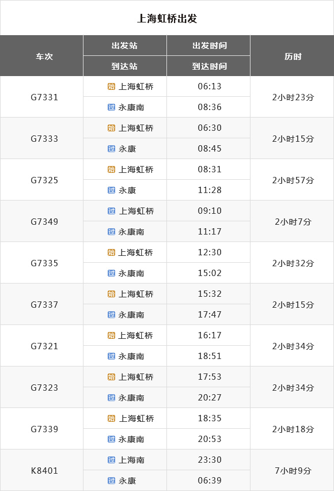Click the orange 始 icon in G7321 row

click(111, 335)
